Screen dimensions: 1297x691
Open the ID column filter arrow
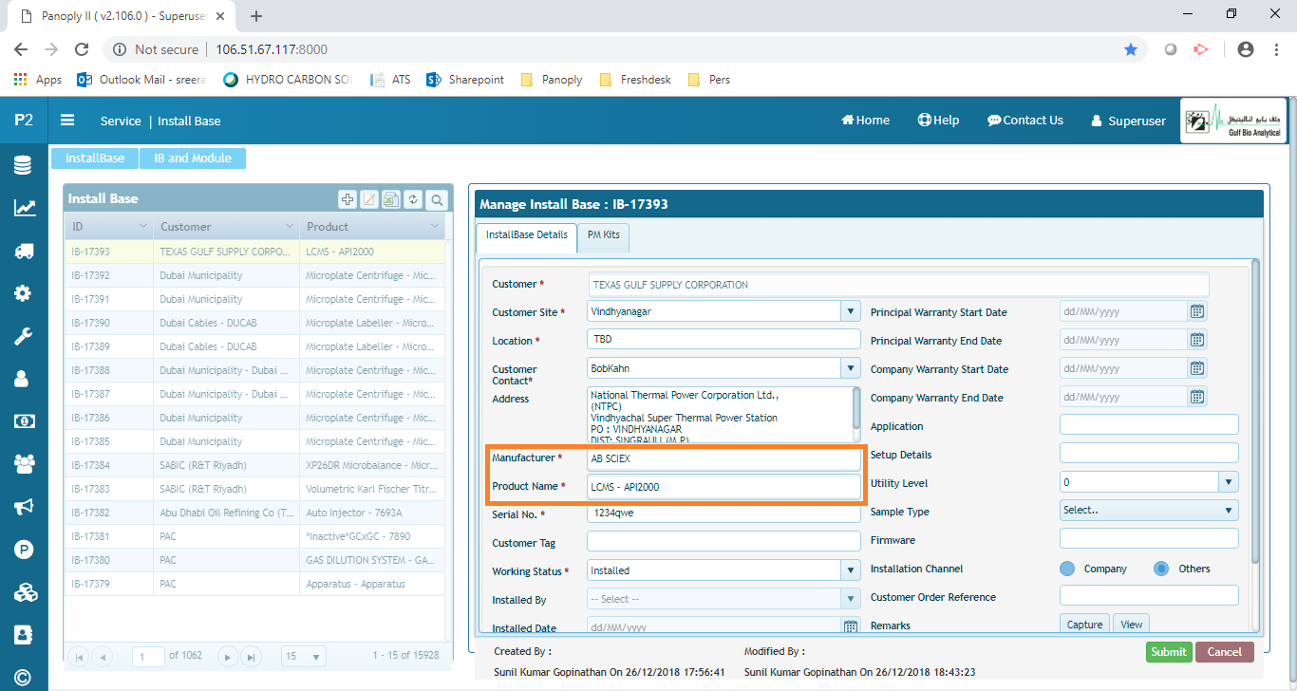pyautogui.click(x=143, y=227)
